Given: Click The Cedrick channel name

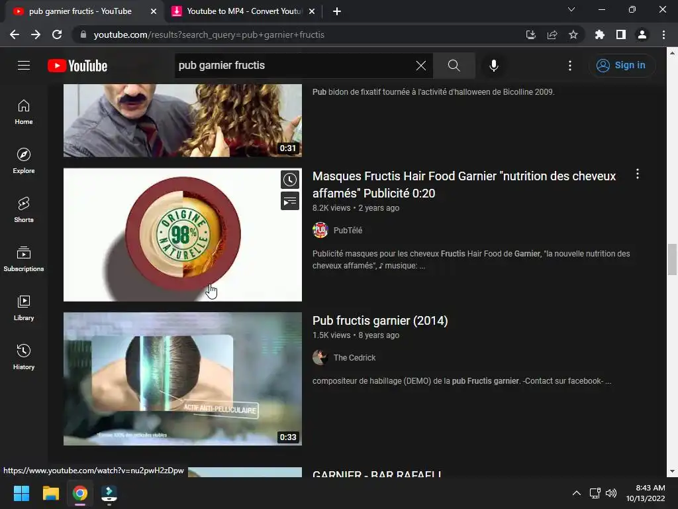Looking at the screenshot, I should tap(354, 358).
